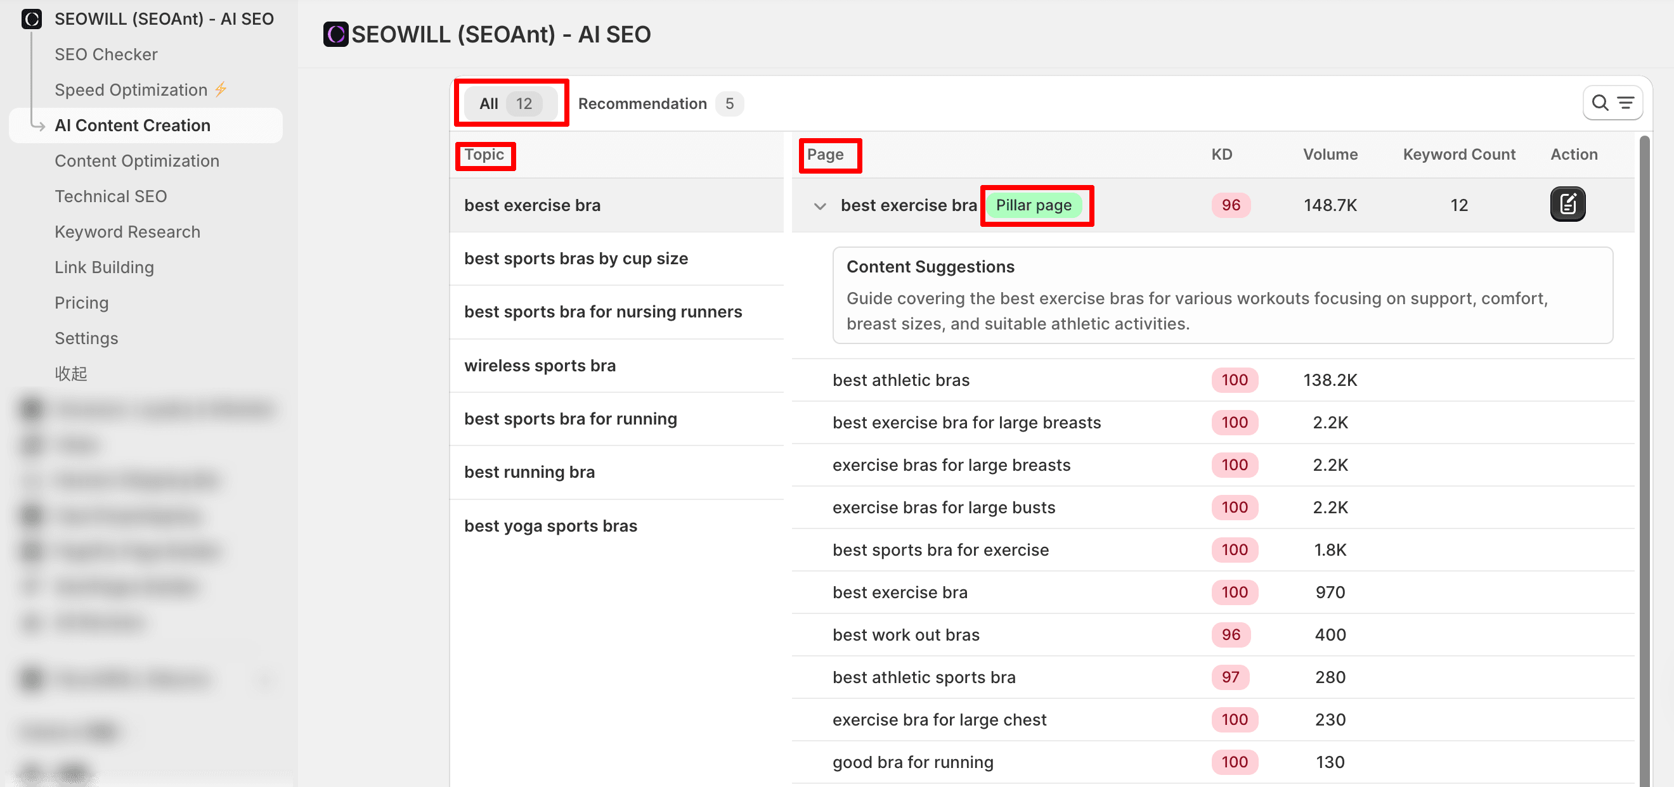
Task: Select topic best sports bras by cup size
Action: [575, 259]
